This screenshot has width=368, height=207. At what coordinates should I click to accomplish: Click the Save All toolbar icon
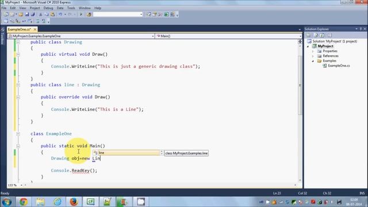tap(33, 14)
